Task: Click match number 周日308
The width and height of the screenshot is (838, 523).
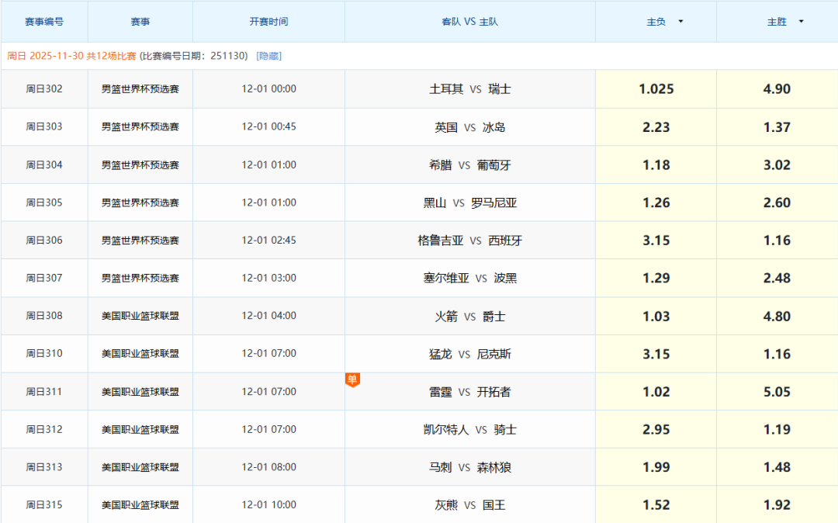Action: [x=44, y=316]
